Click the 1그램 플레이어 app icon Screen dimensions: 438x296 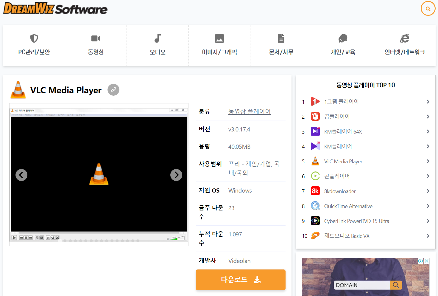[315, 101]
